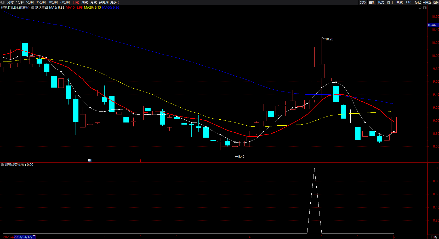Click the 财 financial report marker
This screenshot has height=239, width=439.
point(90,161)
